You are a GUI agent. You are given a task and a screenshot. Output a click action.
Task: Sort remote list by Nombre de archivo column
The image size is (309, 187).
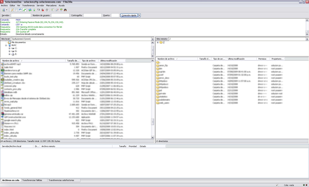click(x=177, y=59)
